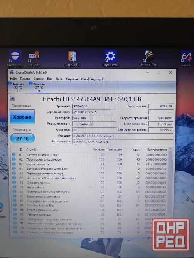194x258 pixels.
Task: Open the Uninstall Tool desktop shortcut
Action: click(148, 58)
